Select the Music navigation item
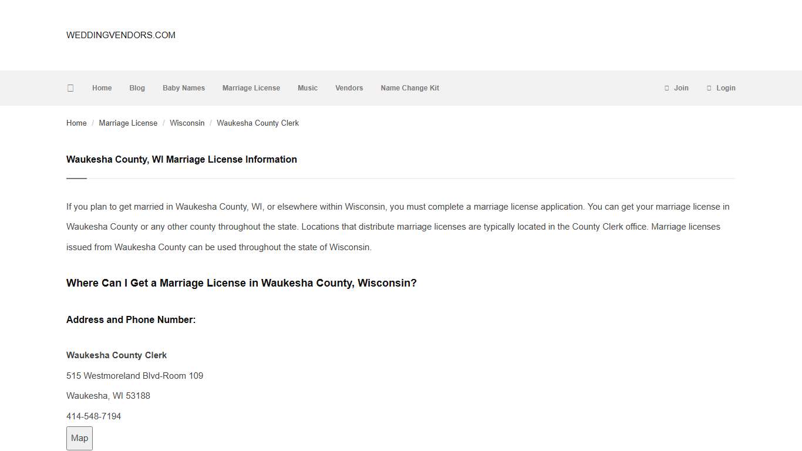802x451 pixels. click(x=308, y=87)
